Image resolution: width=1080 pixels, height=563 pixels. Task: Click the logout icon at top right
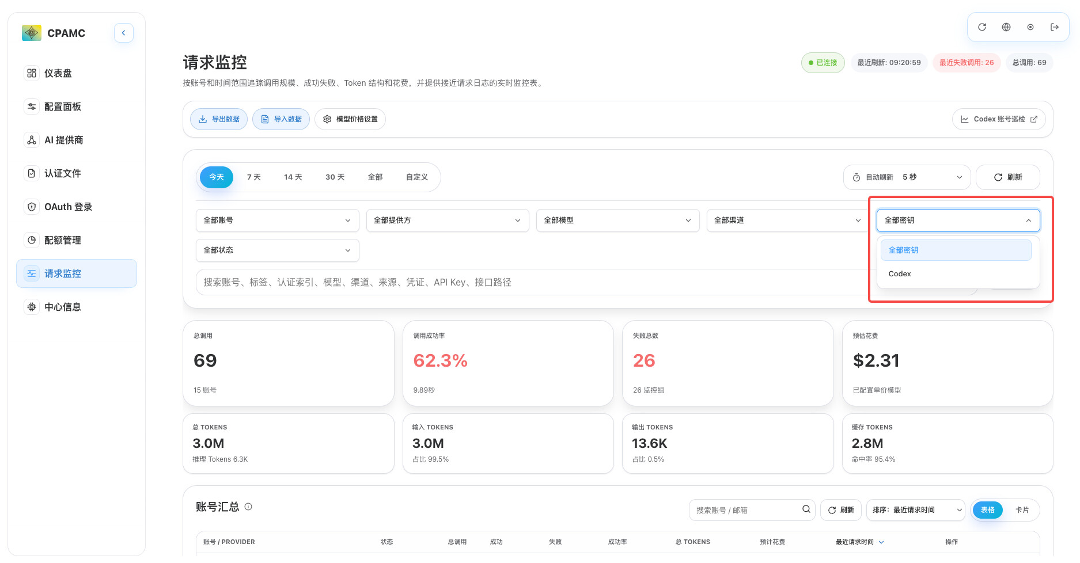[1055, 27]
